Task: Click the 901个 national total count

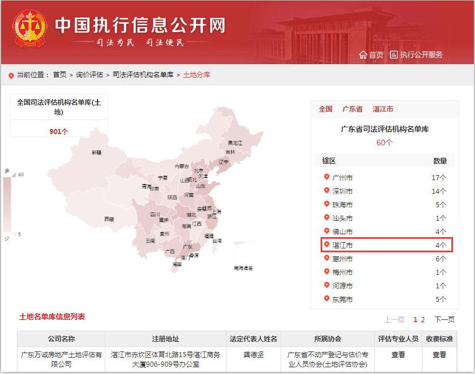Action: 59,131
